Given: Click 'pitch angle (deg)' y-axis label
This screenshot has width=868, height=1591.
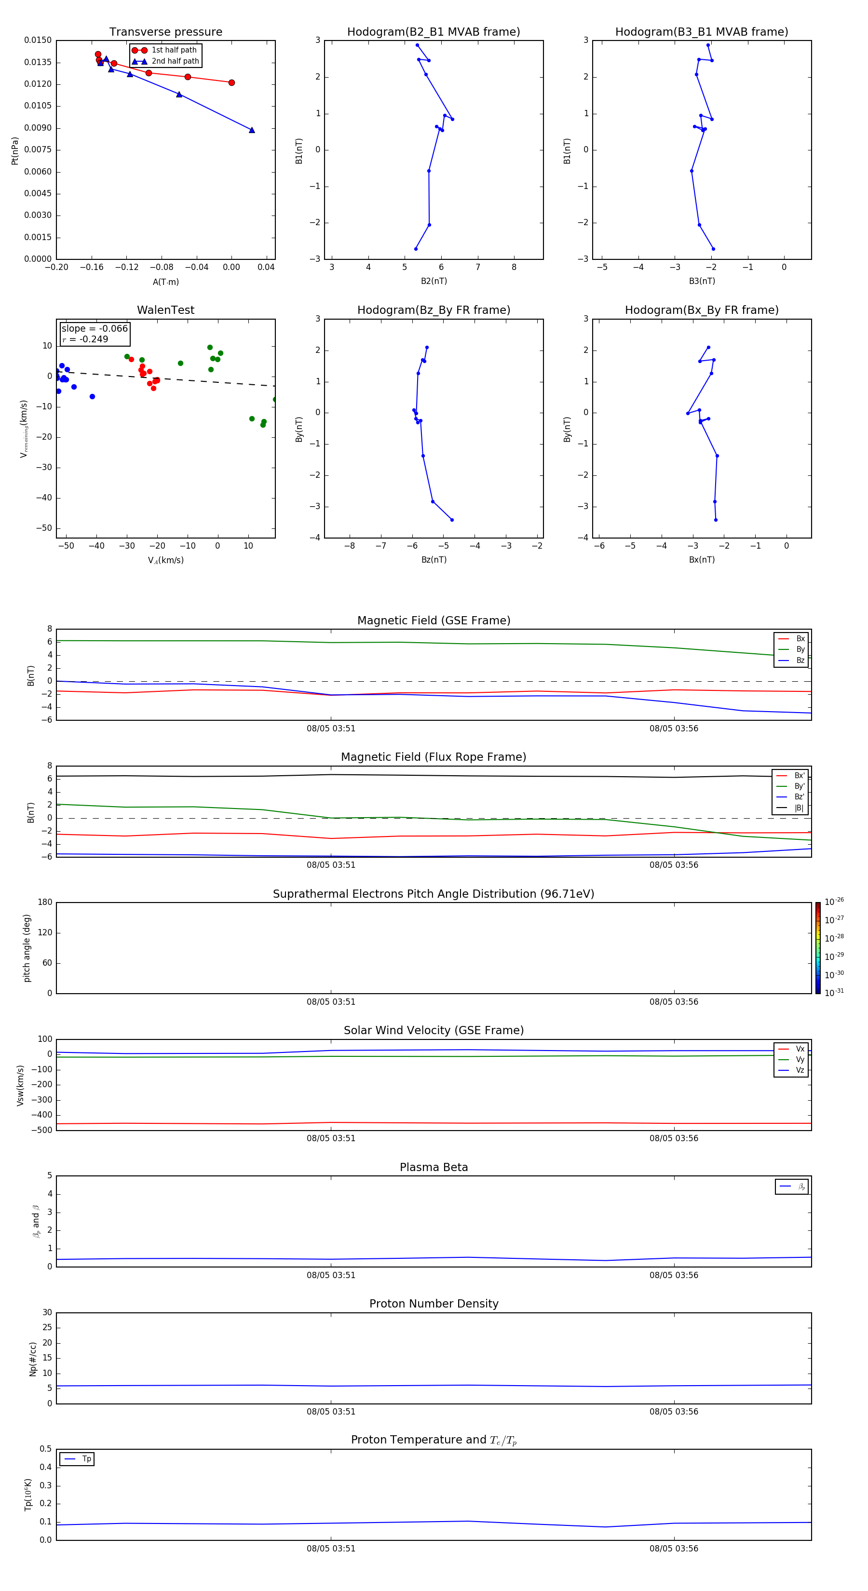Looking at the screenshot, I should (x=27, y=948).
